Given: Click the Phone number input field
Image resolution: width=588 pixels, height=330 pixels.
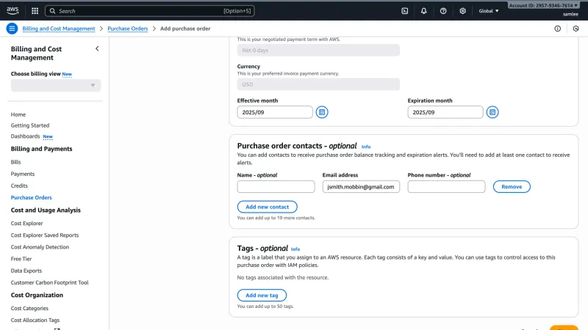Looking at the screenshot, I should tap(446, 187).
